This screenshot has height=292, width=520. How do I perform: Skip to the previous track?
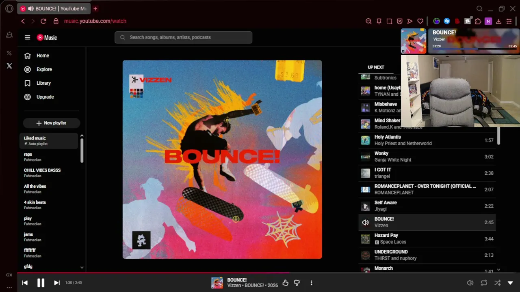(25, 283)
